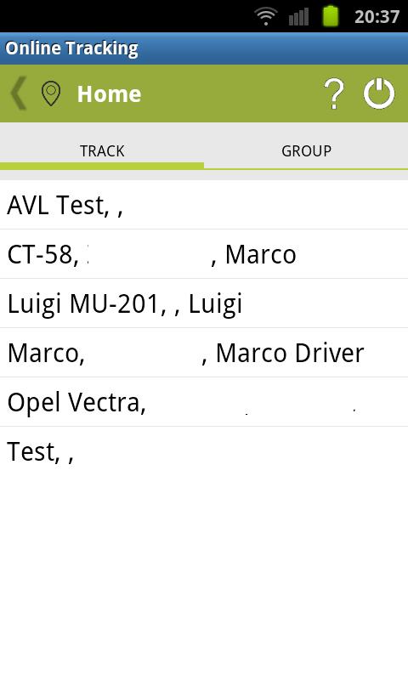This screenshot has width=408, height=680.
Task: Select the Test entry
Action: (x=204, y=451)
